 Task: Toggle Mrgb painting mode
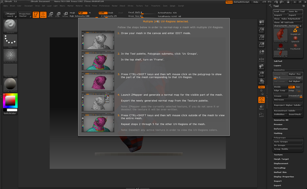[72, 13]
